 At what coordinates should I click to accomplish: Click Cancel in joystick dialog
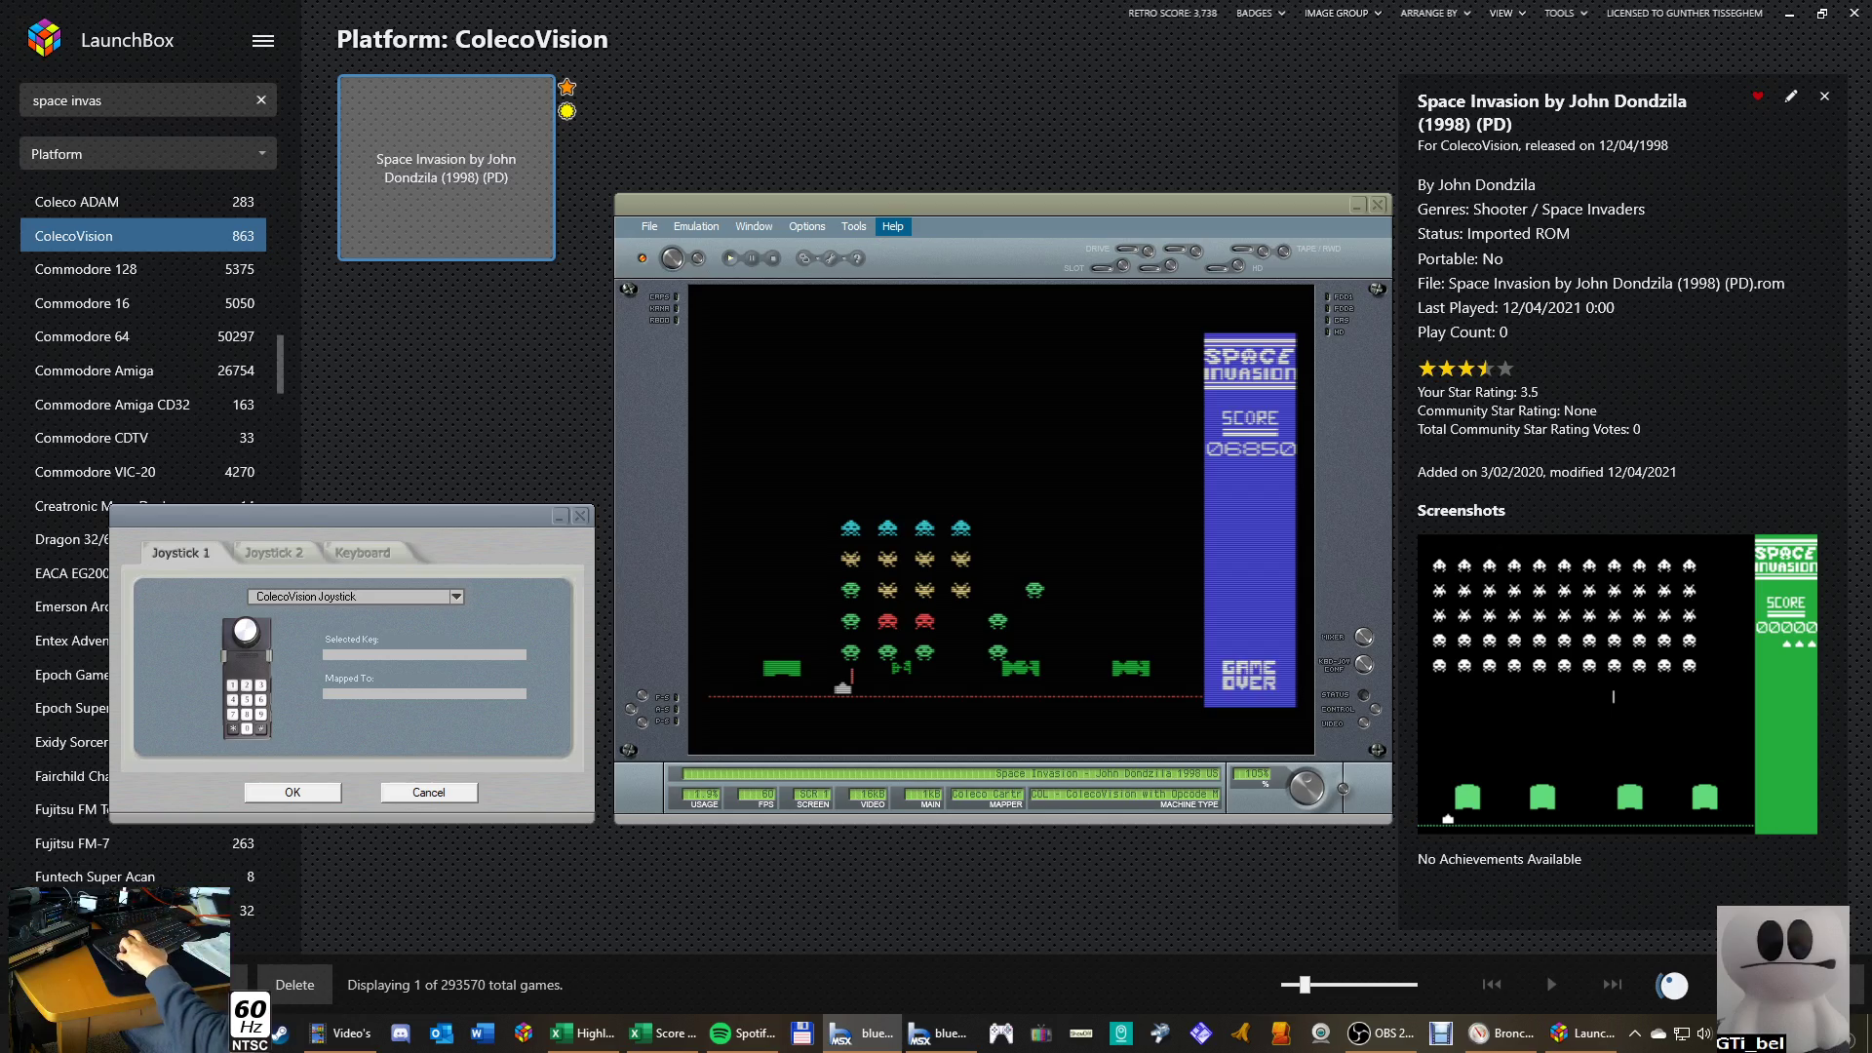(429, 793)
